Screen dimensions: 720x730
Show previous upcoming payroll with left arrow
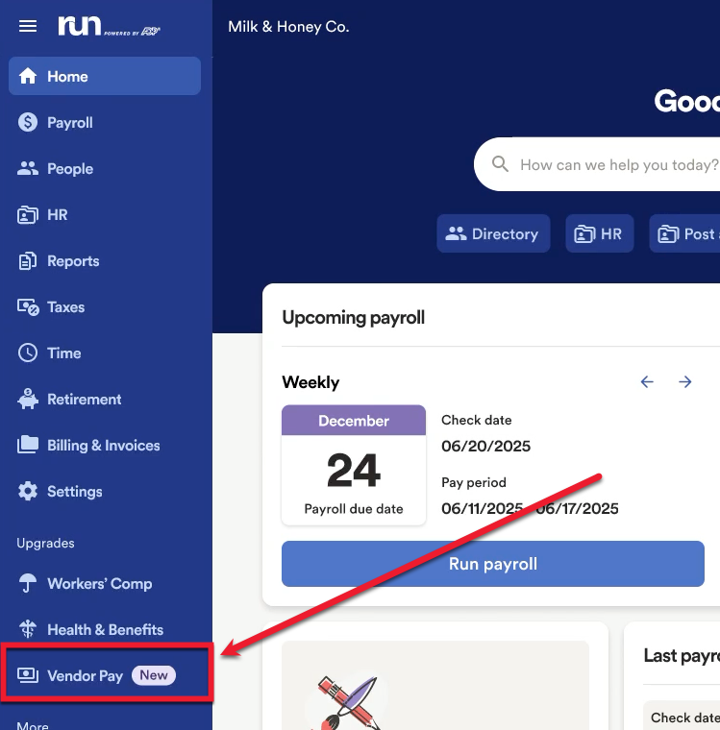(647, 382)
